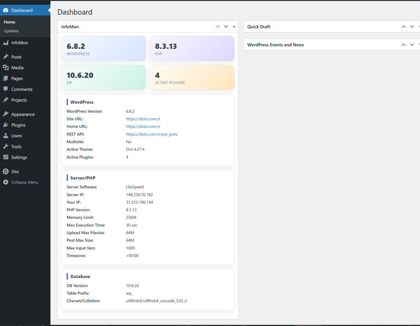
Task: Move WordPress Events and News down
Action: click(x=412, y=45)
